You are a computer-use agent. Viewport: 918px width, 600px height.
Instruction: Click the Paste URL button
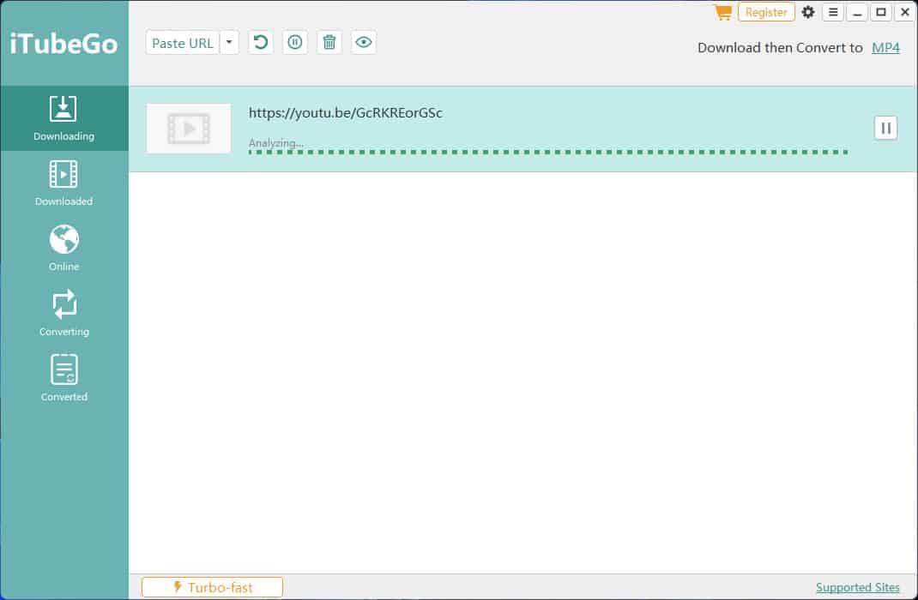coord(183,43)
